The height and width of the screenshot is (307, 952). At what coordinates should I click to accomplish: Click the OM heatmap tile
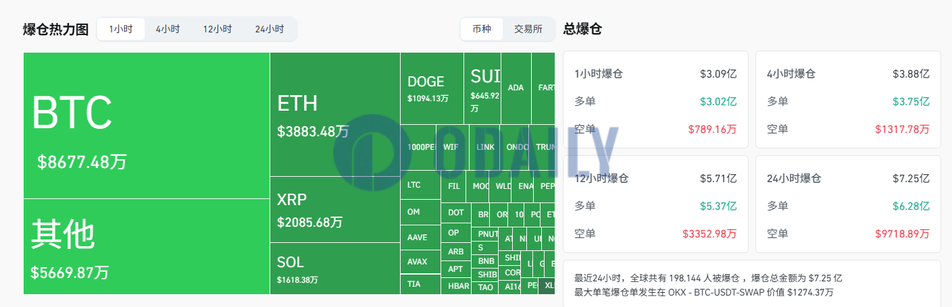(x=420, y=212)
